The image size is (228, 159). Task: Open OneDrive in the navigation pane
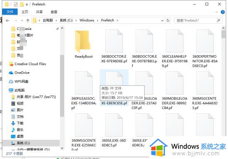19,73
